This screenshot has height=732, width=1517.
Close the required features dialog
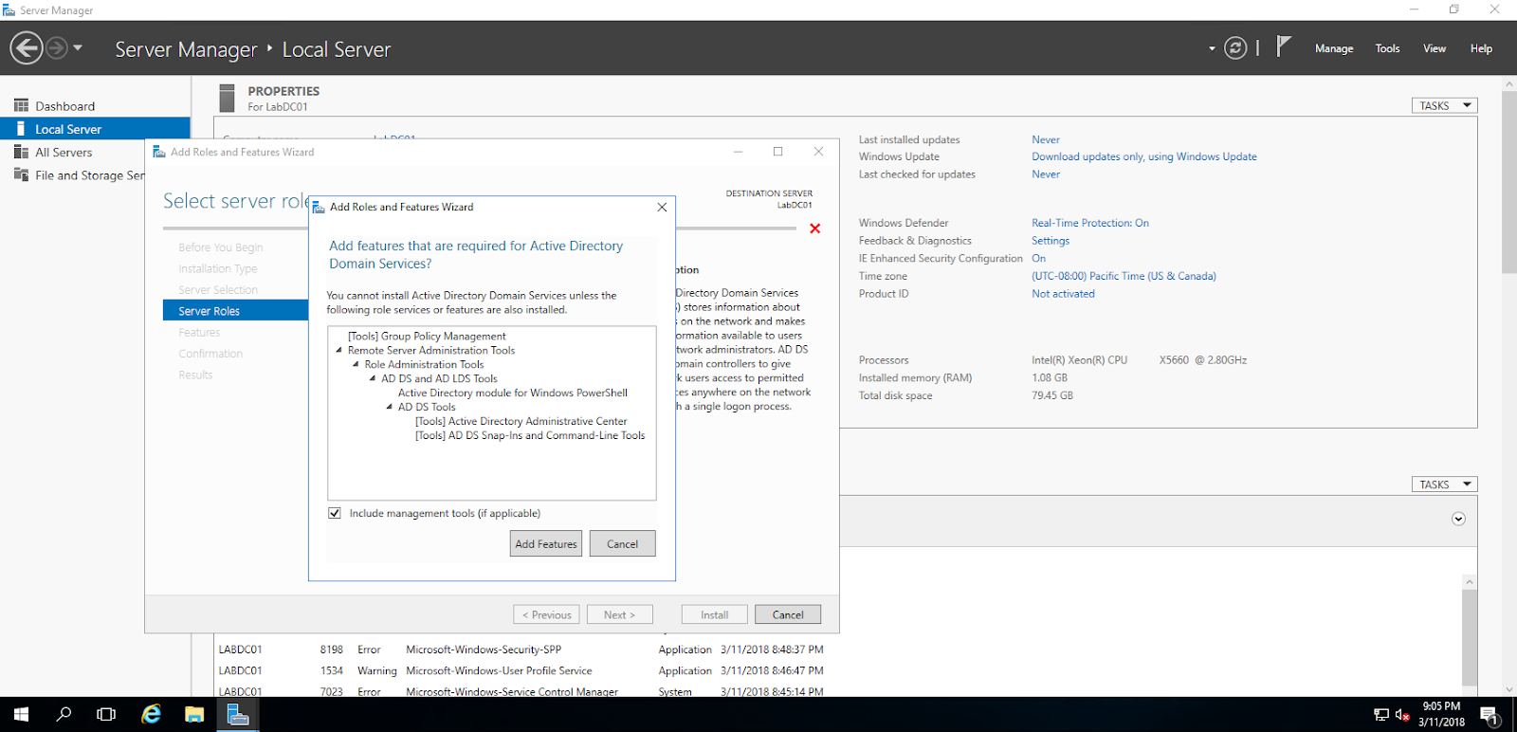click(662, 207)
